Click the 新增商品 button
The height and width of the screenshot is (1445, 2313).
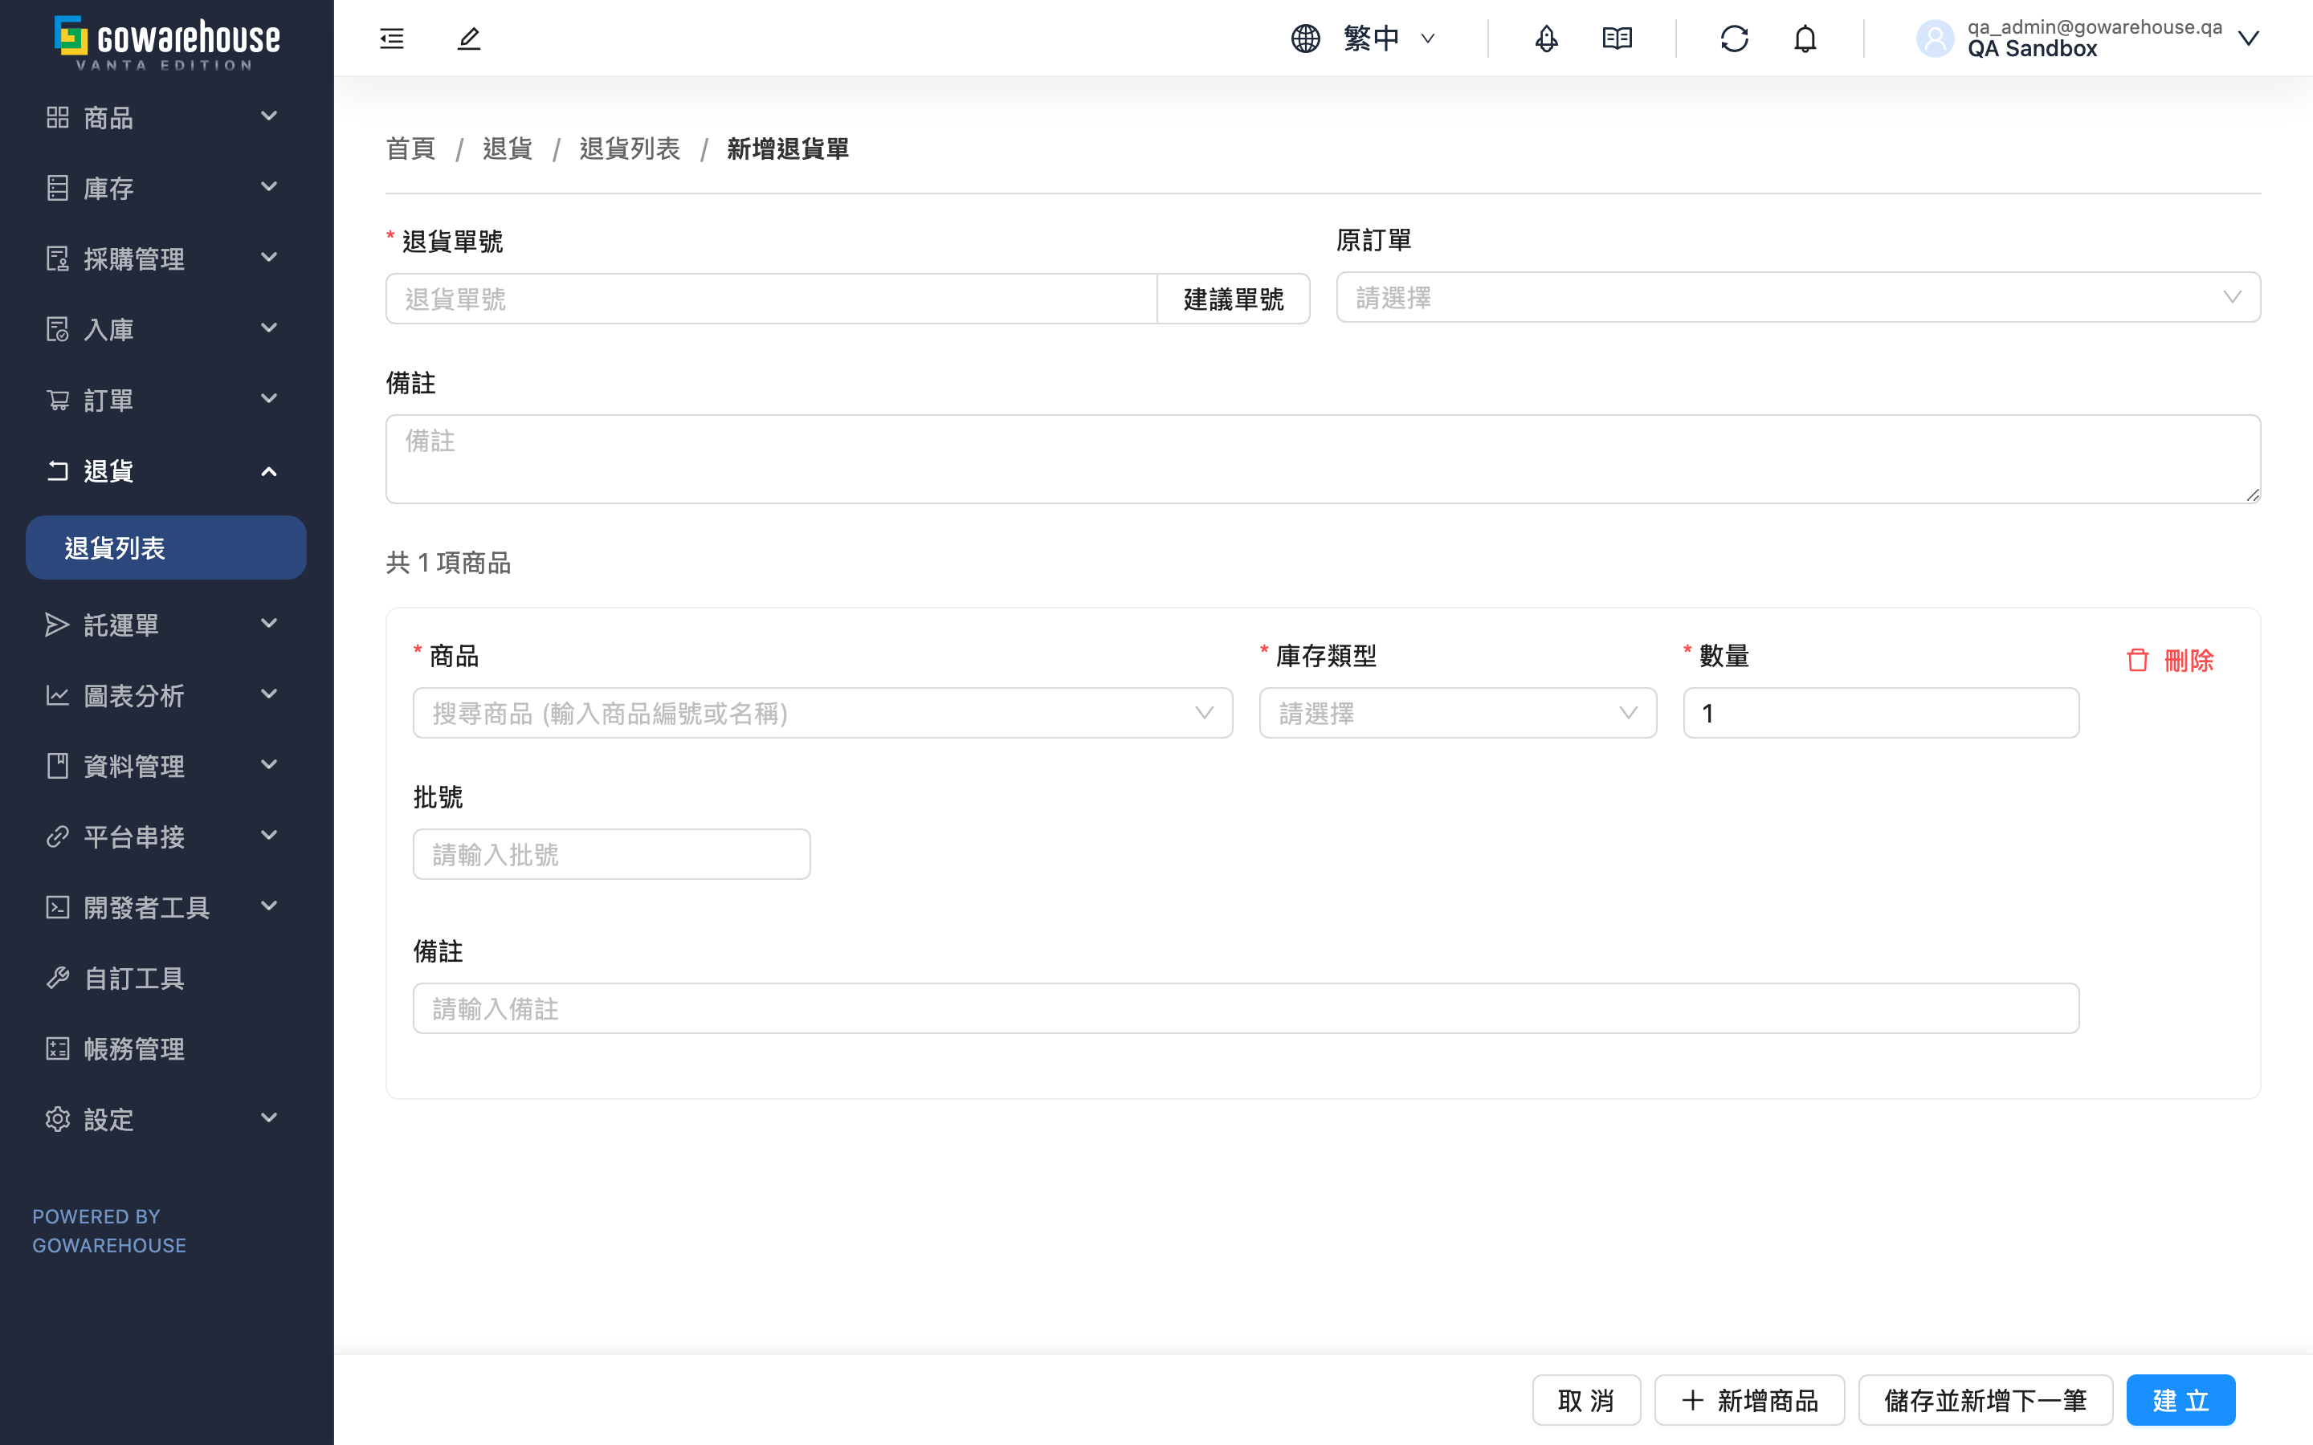(1749, 1400)
